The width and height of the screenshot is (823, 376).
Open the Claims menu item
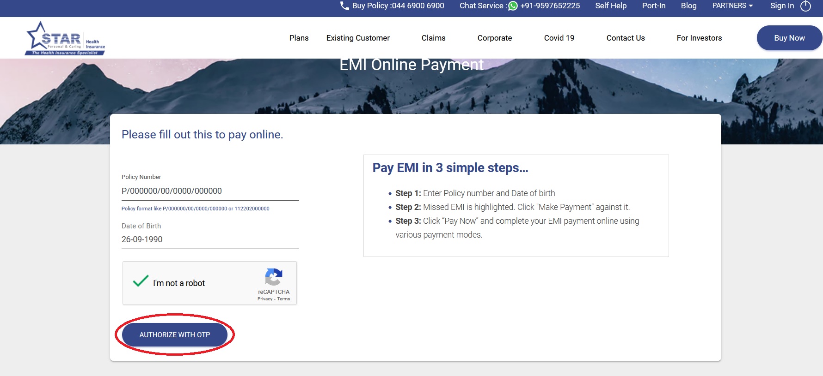click(x=433, y=38)
